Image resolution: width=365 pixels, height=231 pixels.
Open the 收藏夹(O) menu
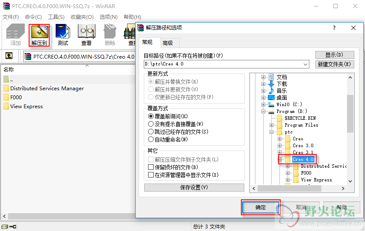82,17
